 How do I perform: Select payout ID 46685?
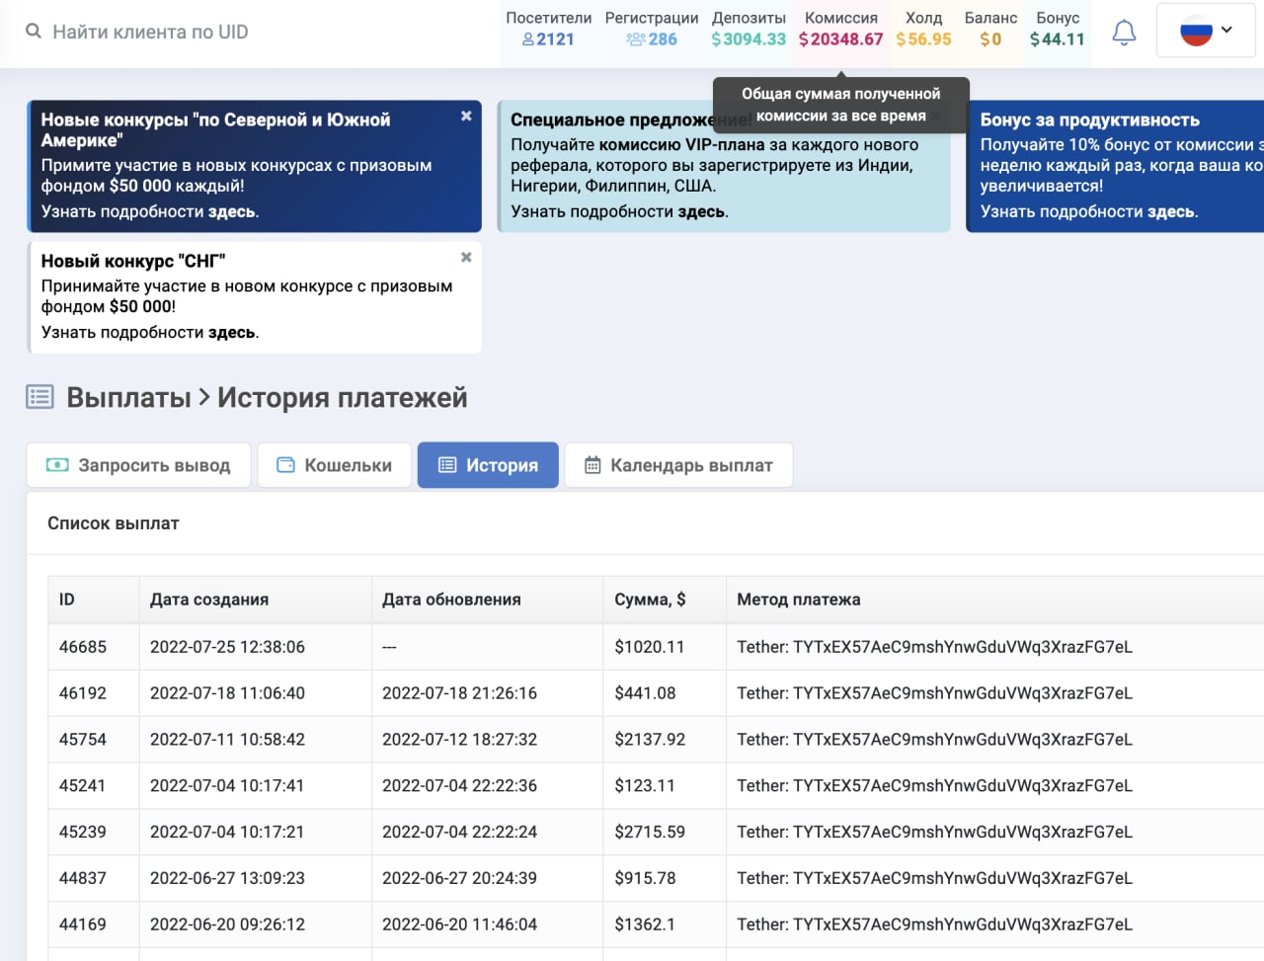tap(83, 647)
